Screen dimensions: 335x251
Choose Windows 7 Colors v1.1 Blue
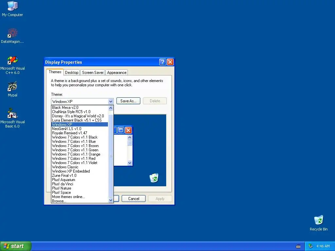[80, 142]
